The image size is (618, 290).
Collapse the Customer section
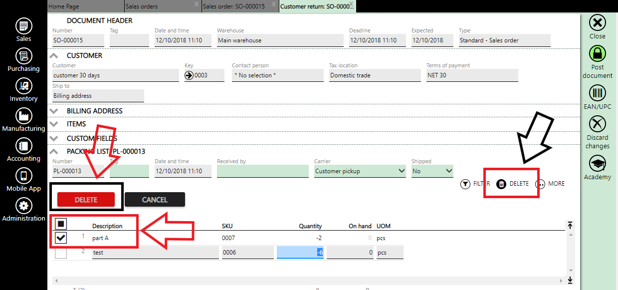(54, 56)
